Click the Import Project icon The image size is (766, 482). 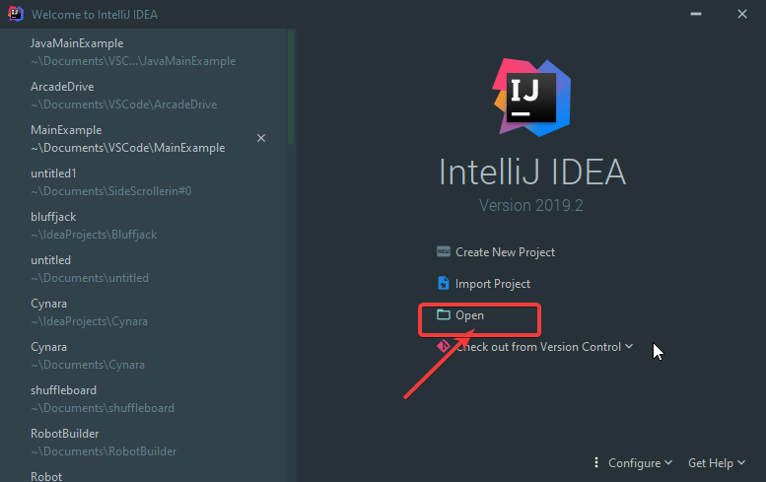click(x=443, y=283)
